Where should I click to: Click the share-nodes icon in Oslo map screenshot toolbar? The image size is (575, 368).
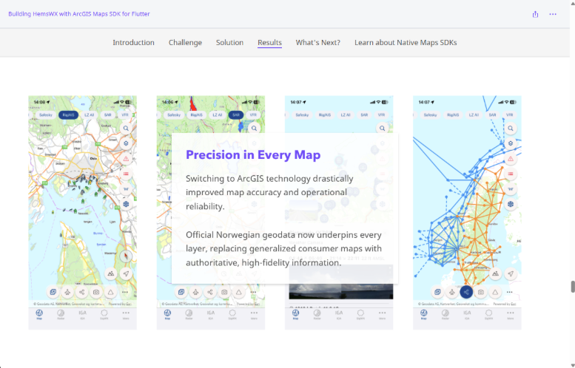[82, 292]
